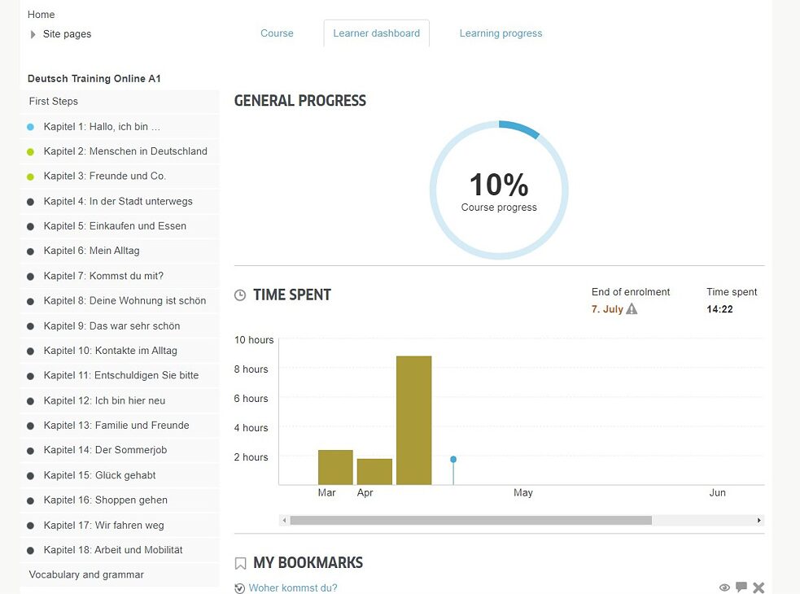Click the chart's horizontal scrollbar thumb

[x=470, y=520]
